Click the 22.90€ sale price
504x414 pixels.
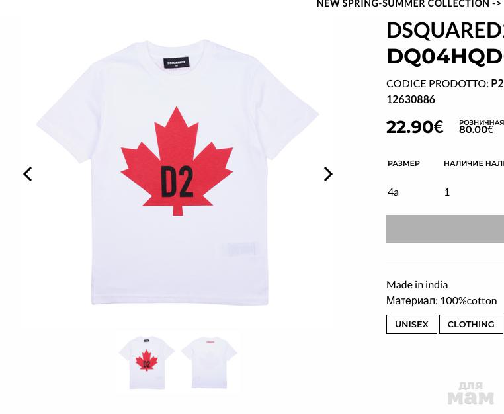click(415, 126)
